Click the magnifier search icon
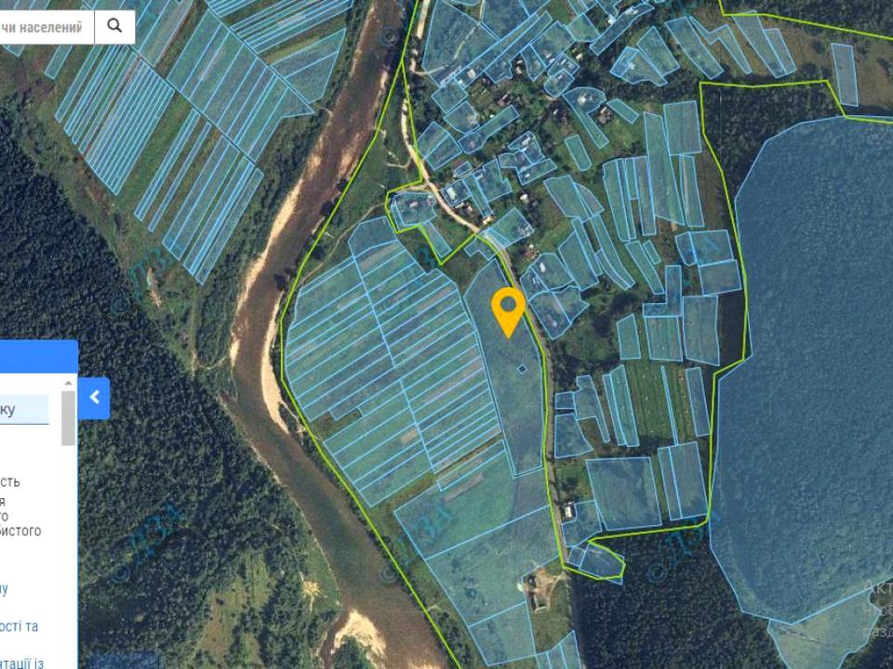This screenshot has height=669, width=893. [114, 26]
